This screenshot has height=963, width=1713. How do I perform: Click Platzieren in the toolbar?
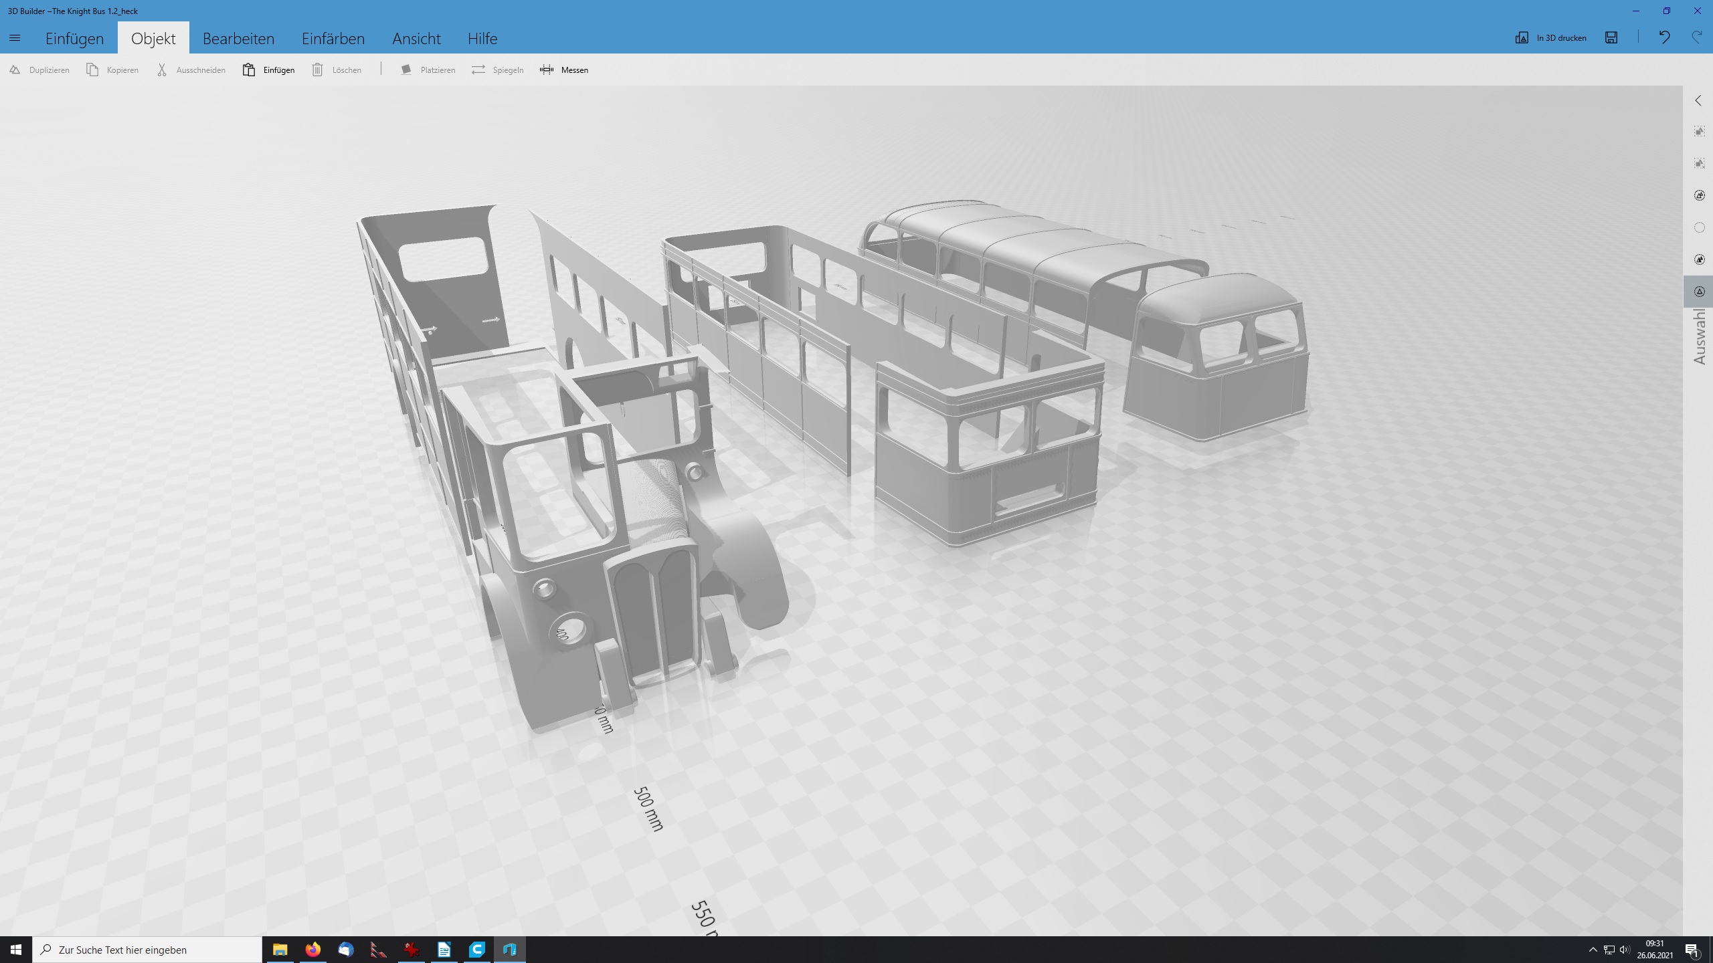(x=428, y=70)
